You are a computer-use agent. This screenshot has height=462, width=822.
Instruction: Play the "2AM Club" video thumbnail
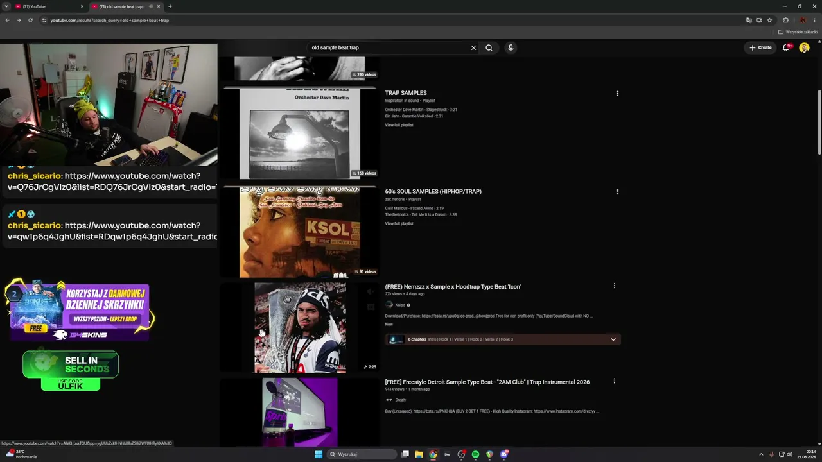299,412
